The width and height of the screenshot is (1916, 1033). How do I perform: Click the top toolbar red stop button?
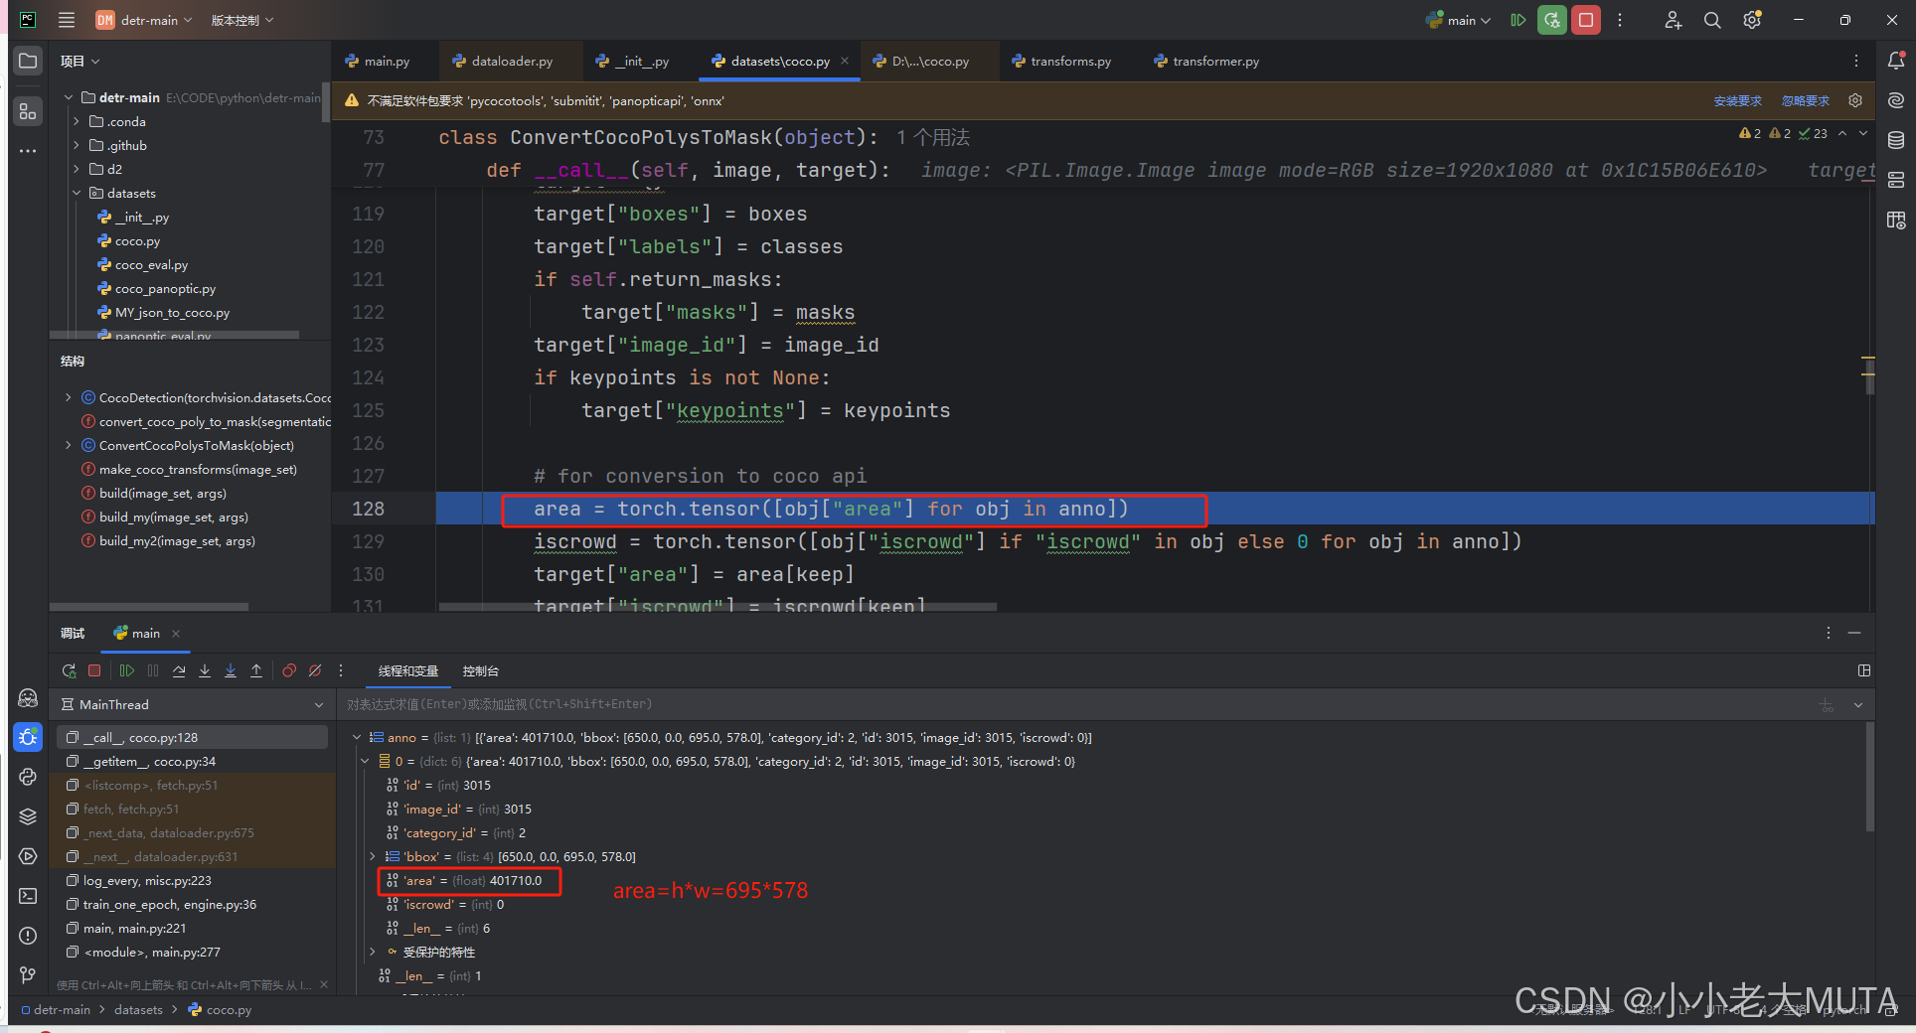coord(1586,20)
